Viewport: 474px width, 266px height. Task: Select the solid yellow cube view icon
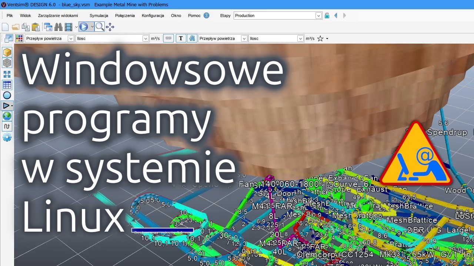[x=7, y=52]
